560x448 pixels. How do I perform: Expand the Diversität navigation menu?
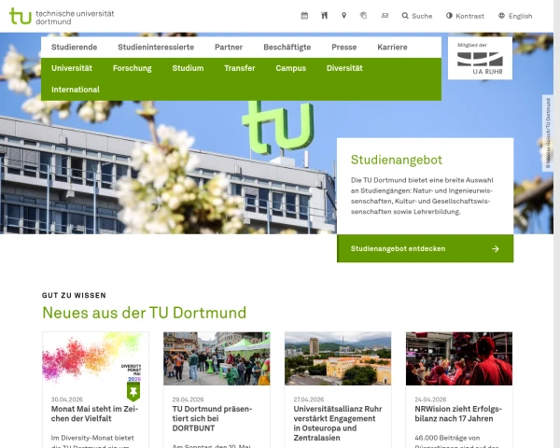click(344, 68)
